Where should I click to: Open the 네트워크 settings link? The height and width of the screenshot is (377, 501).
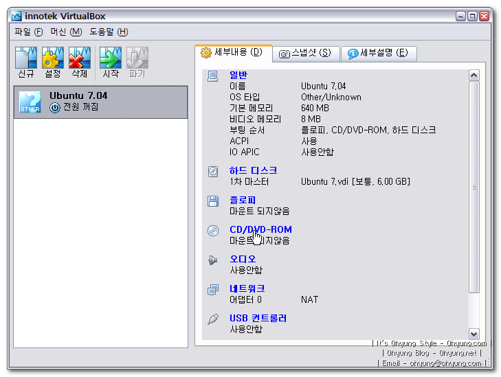click(247, 288)
